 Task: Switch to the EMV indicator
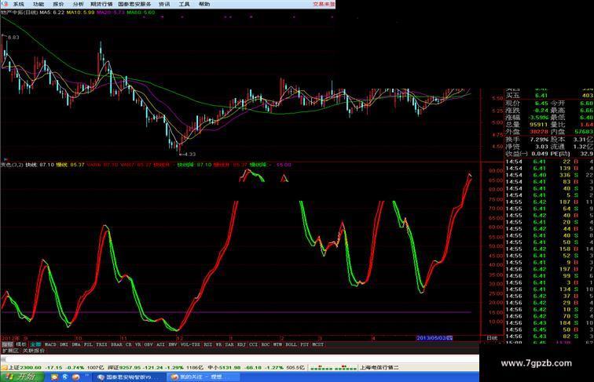coord(173,344)
